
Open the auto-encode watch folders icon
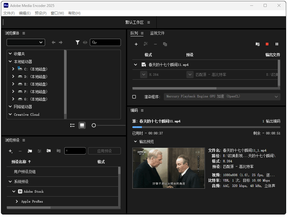click(x=258, y=44)
